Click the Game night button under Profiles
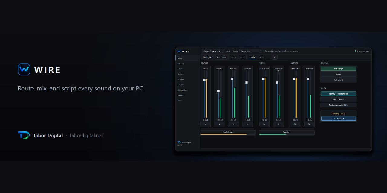387x193 pixels. 339,69
